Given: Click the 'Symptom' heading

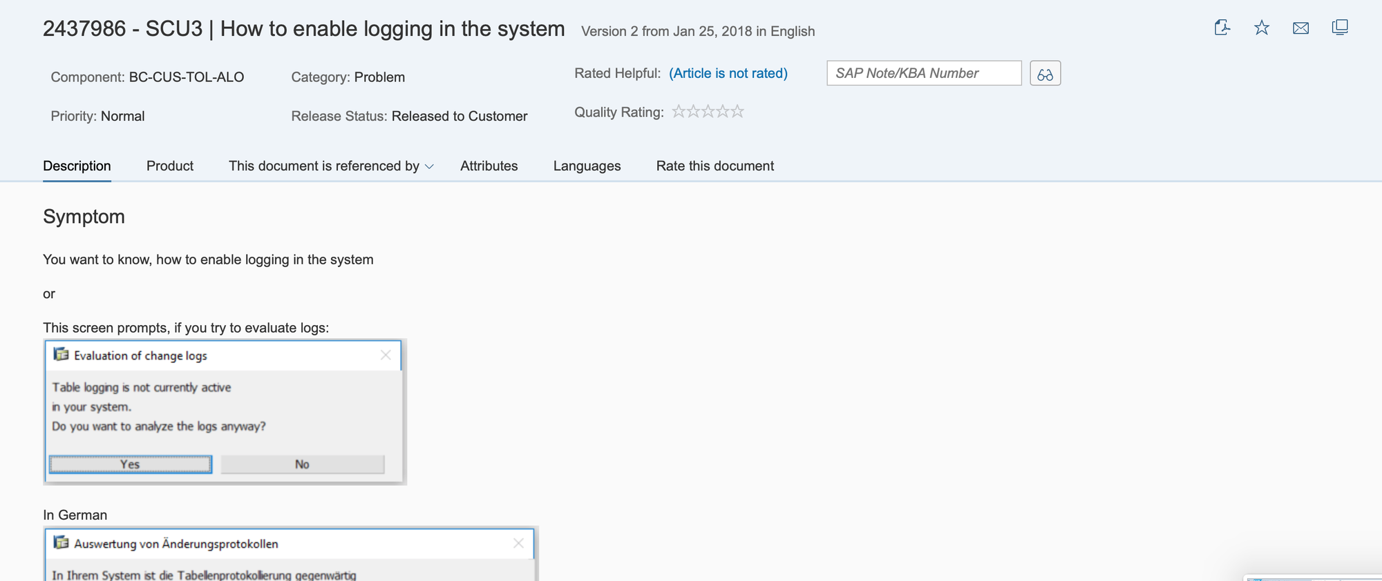Looking at the screenshot, I should (x=84, y=217).
